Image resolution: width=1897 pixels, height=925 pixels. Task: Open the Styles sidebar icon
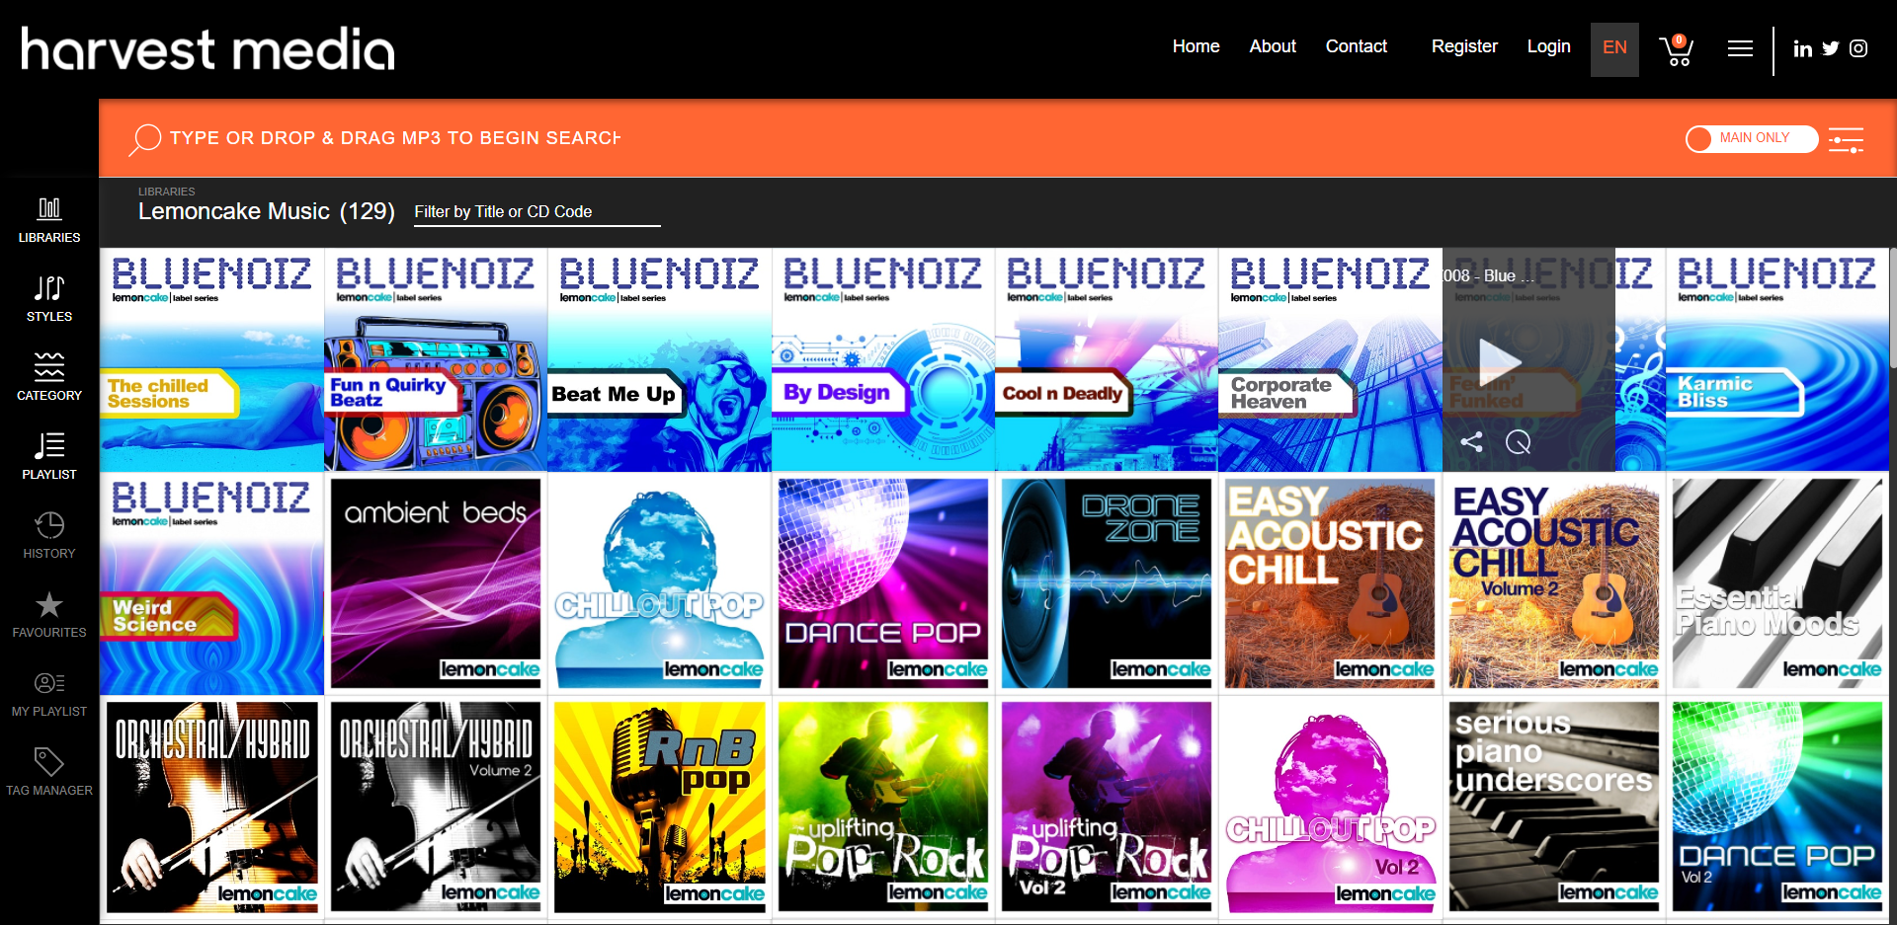(x=49, y=287)
